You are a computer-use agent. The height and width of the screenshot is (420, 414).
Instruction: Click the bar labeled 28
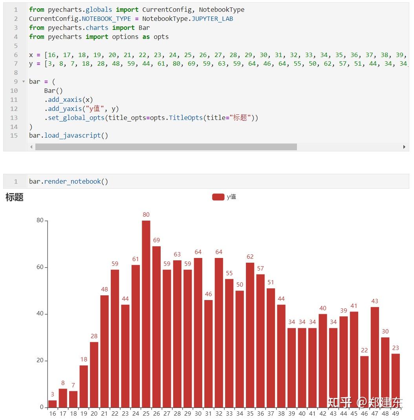click(94, 374)
